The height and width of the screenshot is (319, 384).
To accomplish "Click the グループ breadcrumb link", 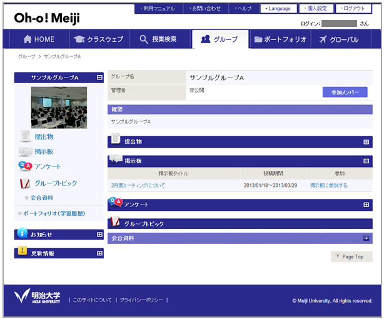I will (x=27, y=56).
